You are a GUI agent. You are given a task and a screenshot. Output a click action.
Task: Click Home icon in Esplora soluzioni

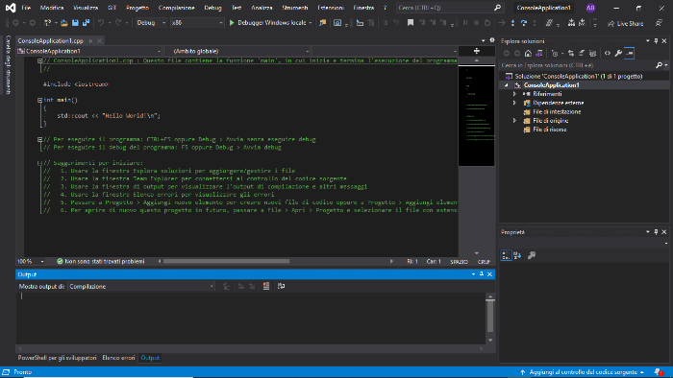pyautogui.click(x=528, y=53)
